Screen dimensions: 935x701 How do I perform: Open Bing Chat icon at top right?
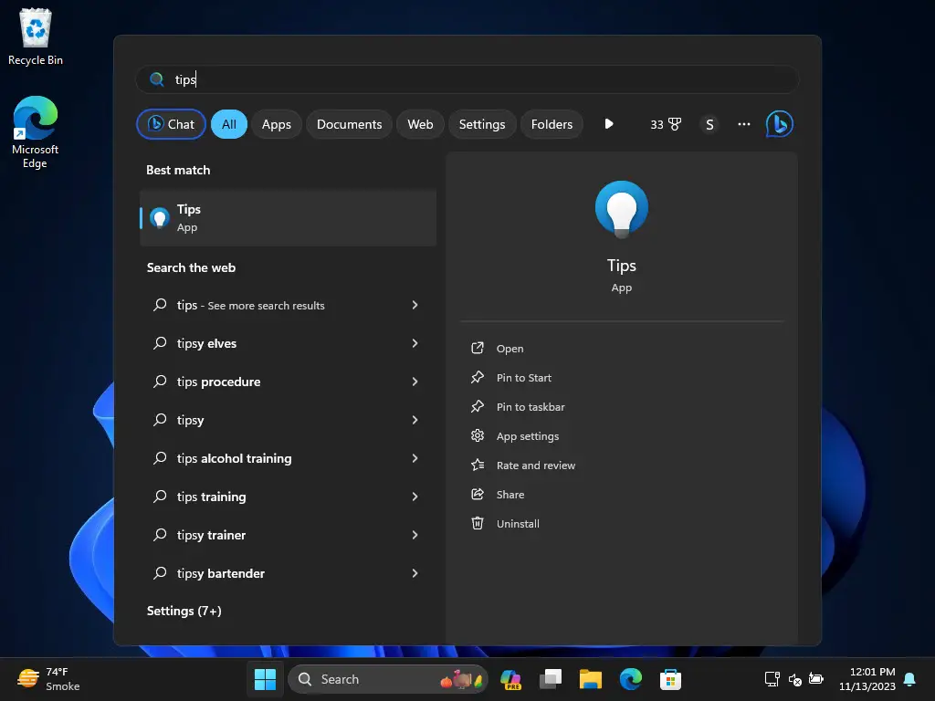point(779,124)
